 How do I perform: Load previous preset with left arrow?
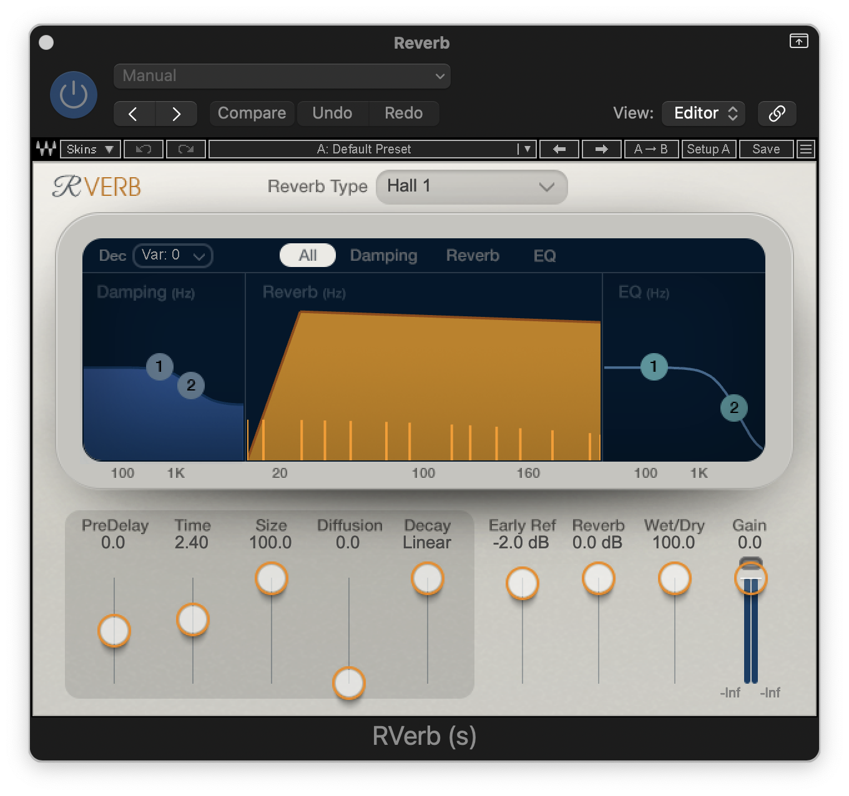point(559,149)
